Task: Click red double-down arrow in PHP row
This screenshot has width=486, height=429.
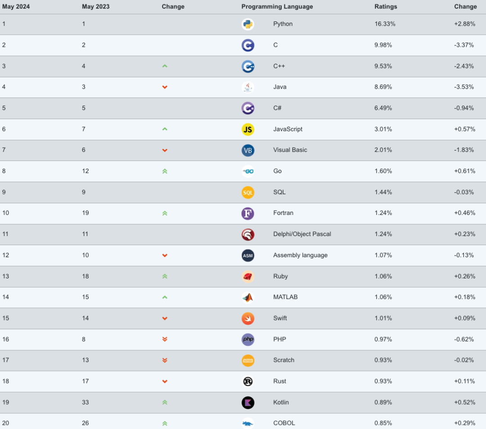Action: click(165, 339)
